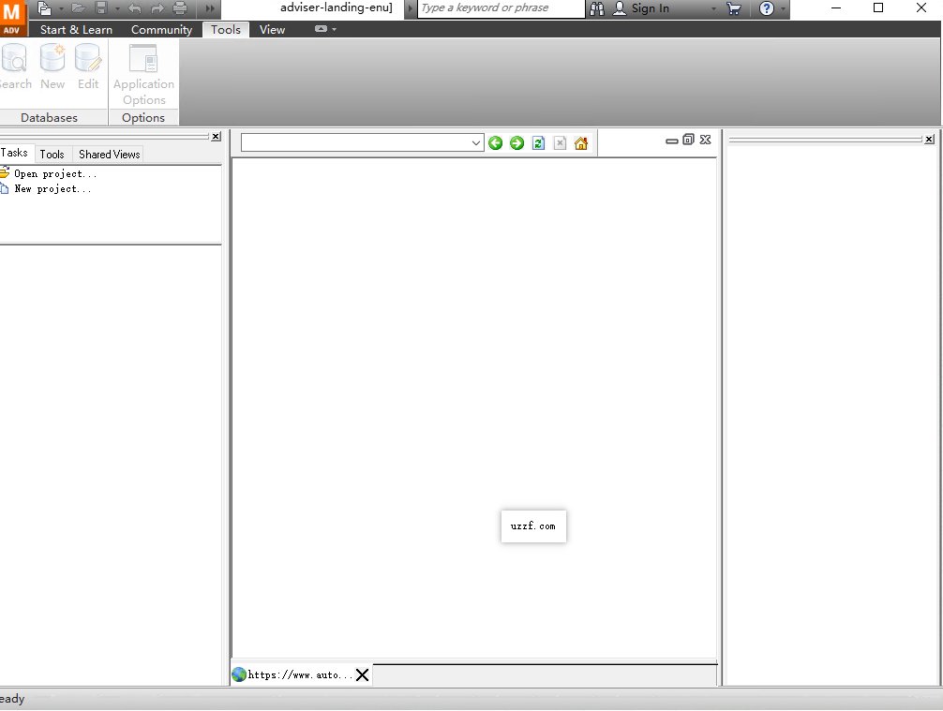Expand the Help dropdown arrow

[x=783, y=8]
